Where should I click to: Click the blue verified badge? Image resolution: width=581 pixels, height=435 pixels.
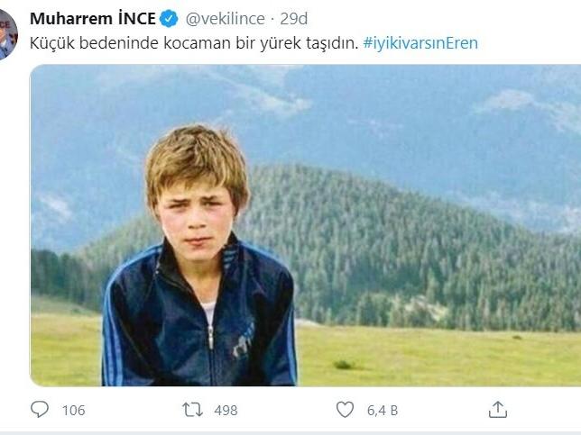pos(170,20)
